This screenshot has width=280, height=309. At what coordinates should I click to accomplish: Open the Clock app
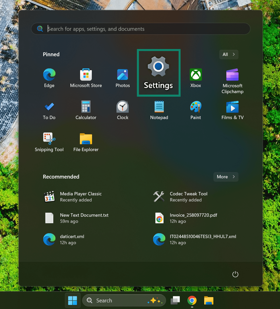tap(122, 109)
